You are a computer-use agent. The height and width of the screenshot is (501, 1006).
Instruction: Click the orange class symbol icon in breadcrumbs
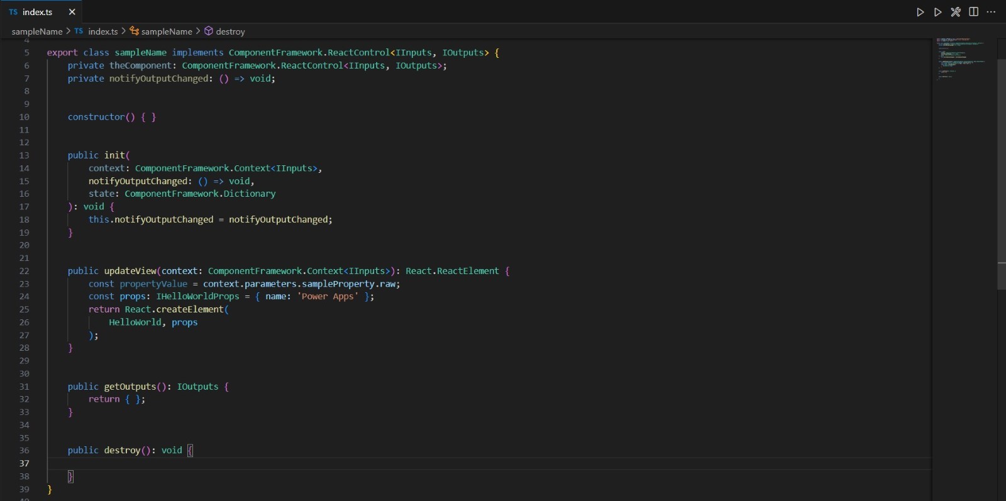(x=134, y=31)
